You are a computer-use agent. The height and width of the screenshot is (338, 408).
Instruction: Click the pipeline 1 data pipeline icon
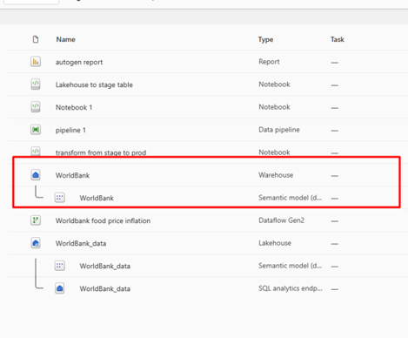pyautogui.click(x=36, y=130)
